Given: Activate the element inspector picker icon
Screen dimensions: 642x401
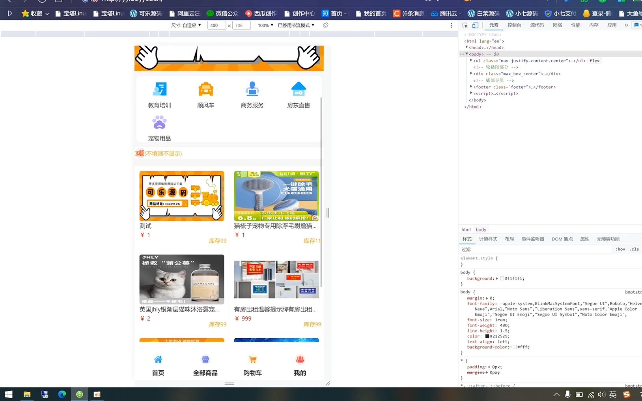Looking at the screenshot, I should 465,25.
